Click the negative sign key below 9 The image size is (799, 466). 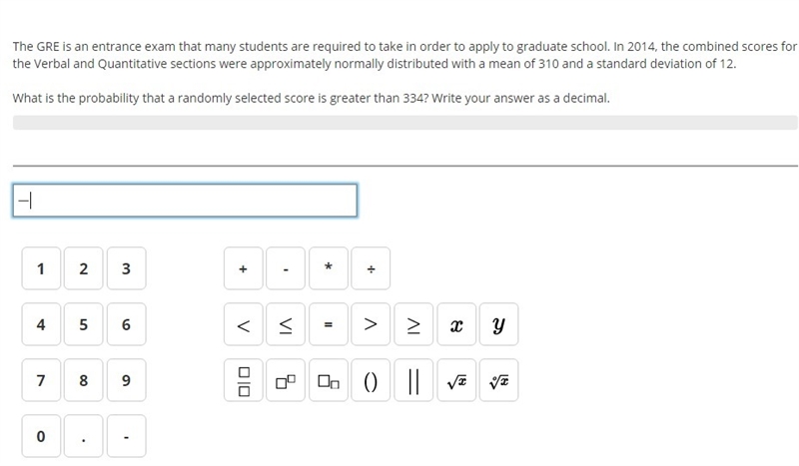127,436
